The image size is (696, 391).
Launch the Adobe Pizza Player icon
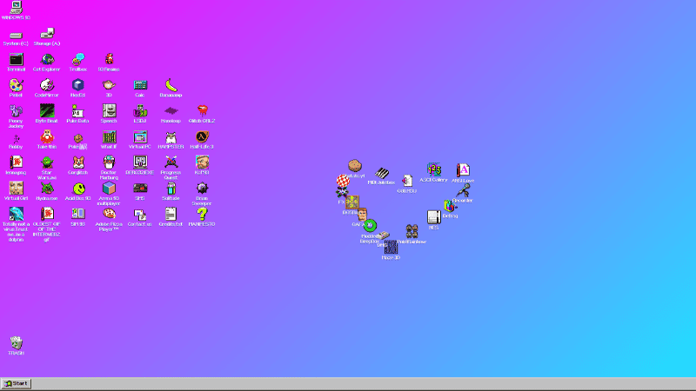coord(109,214)
